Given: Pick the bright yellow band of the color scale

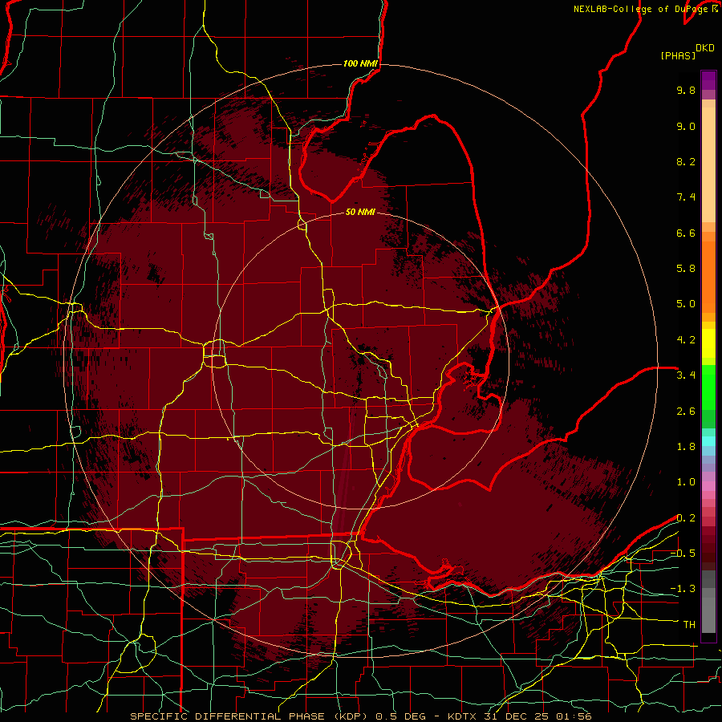Looking at the screenshot, I should [708, 343].
